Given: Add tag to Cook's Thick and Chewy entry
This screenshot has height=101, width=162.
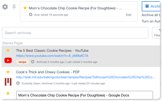Looking at the screenshot, I should [x=18, y=83].
